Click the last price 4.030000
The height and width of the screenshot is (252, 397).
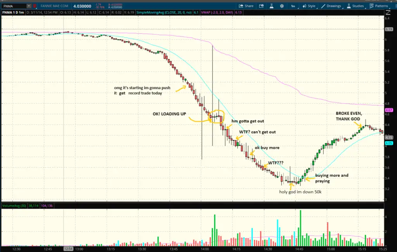(x=82, y=6)
